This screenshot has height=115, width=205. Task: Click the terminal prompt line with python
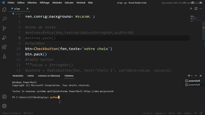click(36, 97)
